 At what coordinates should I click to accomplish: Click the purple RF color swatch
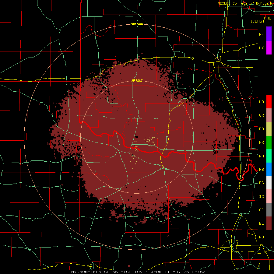(269, 34)
